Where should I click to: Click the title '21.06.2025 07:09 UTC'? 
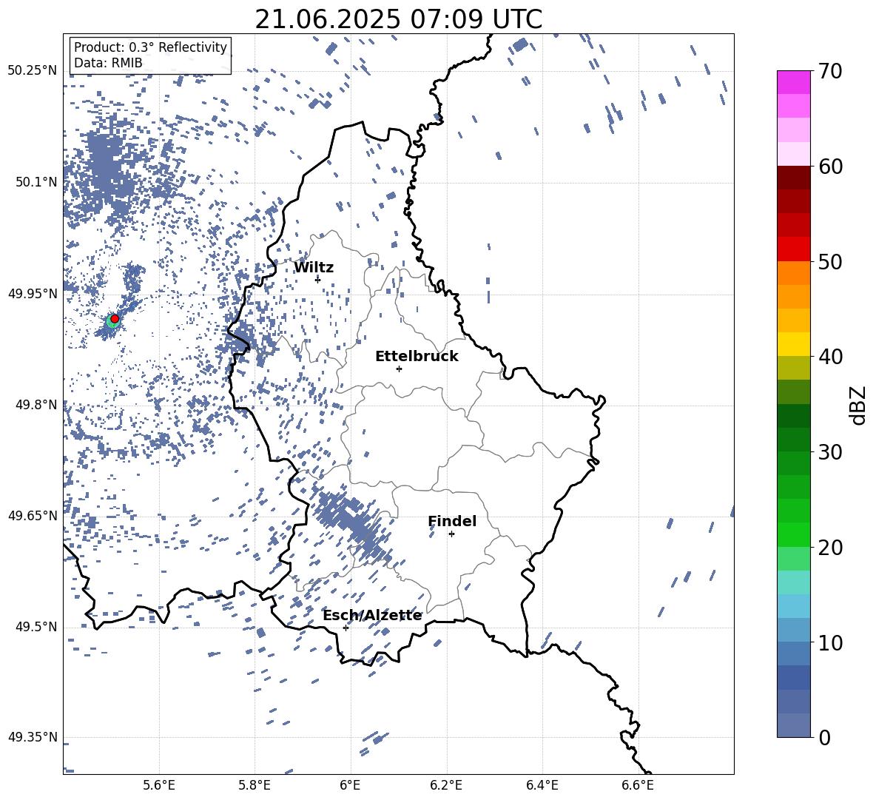398,19
